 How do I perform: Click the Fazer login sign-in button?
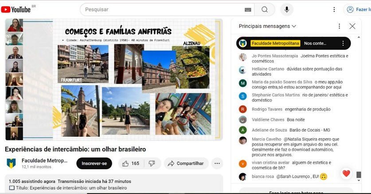pyautogui.click(x=357, y=9)
